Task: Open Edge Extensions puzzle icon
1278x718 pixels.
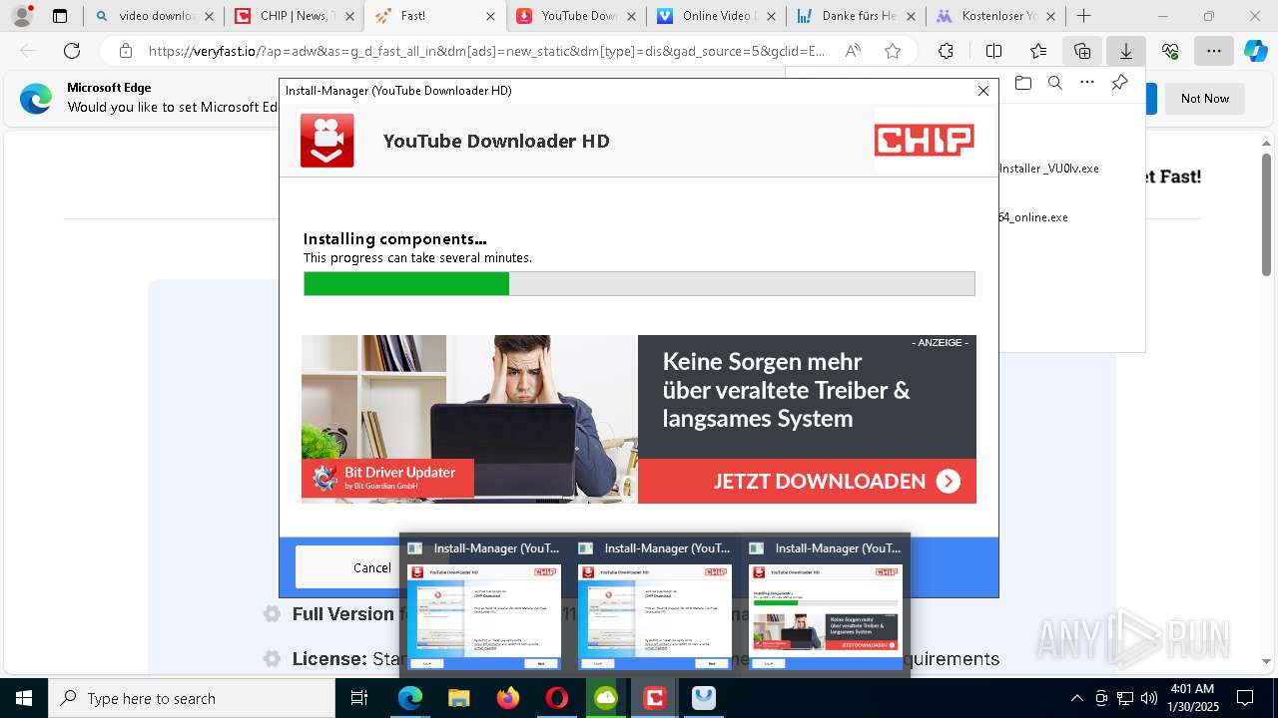Action: click(946, 51)
